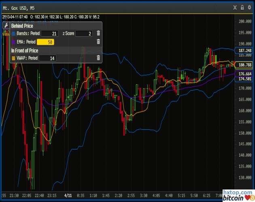This screenshot has width=255, height=202.
Task: Click the 180.788 VWAP price label
Action: click(245, 65)
